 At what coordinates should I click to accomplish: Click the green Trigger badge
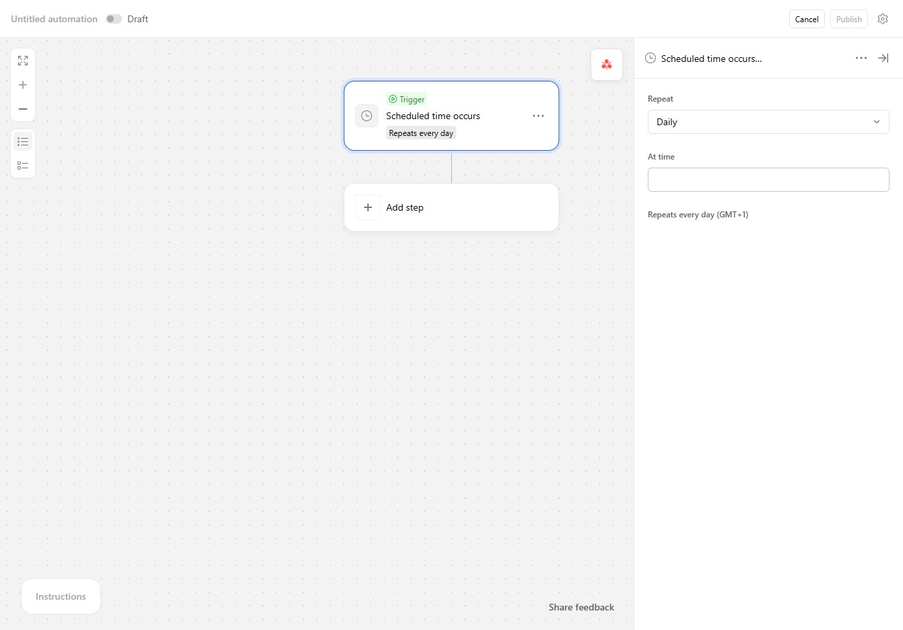pos(407,99)
